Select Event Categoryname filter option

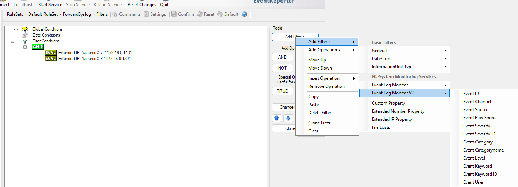click(x=484, y=150)
